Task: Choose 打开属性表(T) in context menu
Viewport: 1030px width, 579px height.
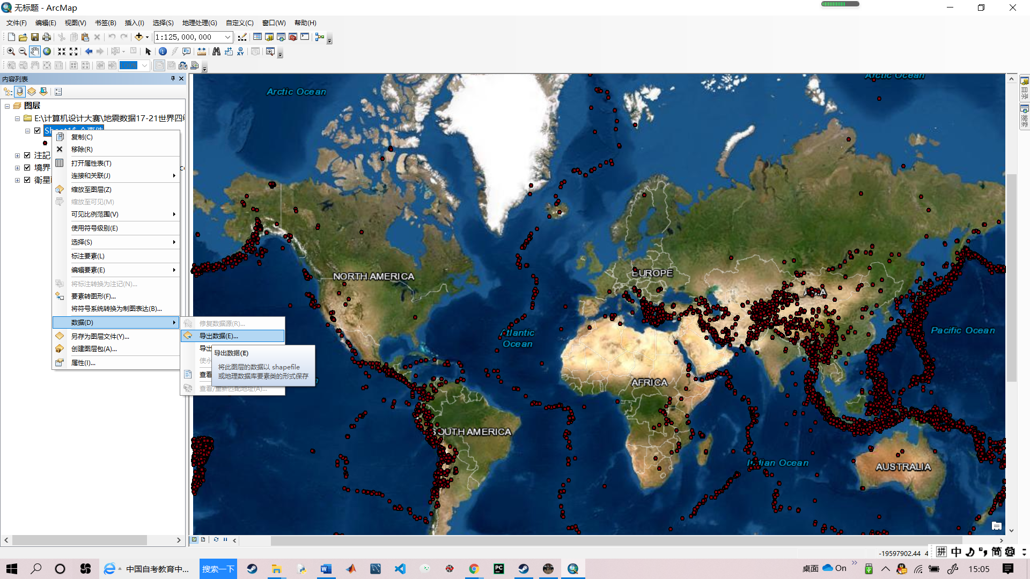Action: pos(116,163)
